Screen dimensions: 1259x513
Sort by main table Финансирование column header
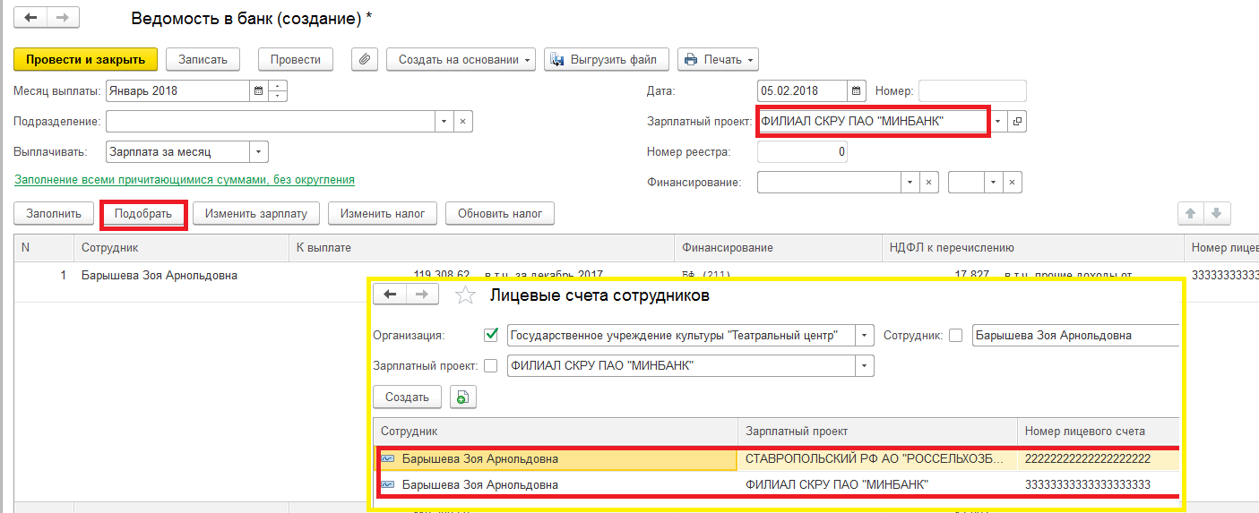778,248
